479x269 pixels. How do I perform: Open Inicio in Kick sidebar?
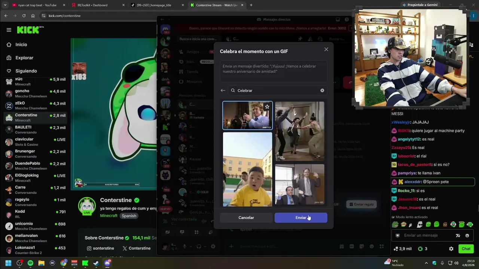click(x=21, y=44)
